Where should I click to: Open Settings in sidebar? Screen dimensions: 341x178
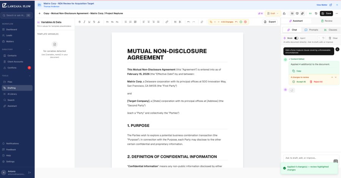click(x=17, y=161)
